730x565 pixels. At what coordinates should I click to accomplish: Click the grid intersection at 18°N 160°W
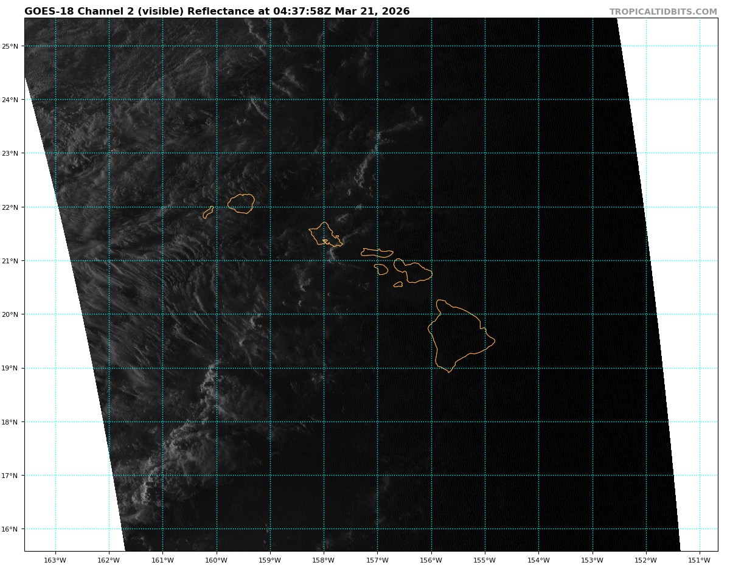[217, 421]
